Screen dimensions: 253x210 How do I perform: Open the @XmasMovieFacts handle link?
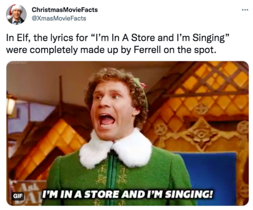(x=59, y=18)
